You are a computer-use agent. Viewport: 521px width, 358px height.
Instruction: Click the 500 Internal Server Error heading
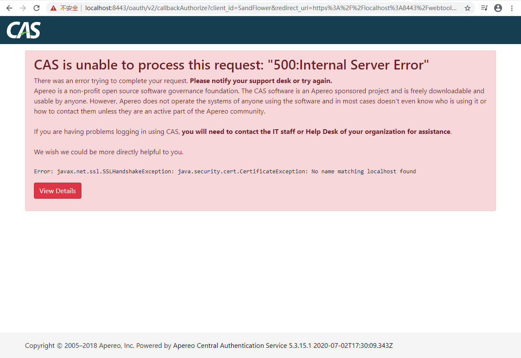pos(232,65)
